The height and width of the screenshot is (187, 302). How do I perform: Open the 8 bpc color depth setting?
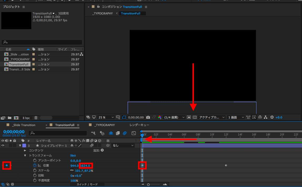(x=26, y=118)
